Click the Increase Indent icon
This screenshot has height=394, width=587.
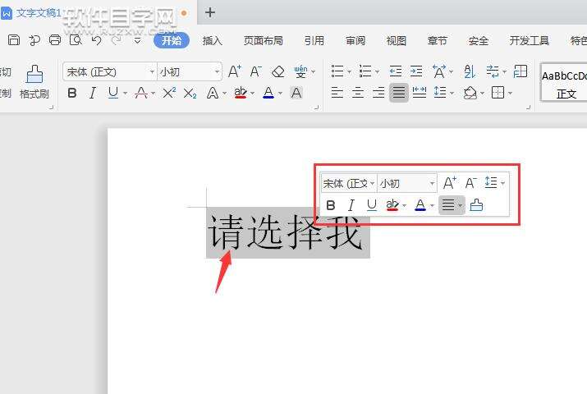pyautogui.click(x=416, y=71)
